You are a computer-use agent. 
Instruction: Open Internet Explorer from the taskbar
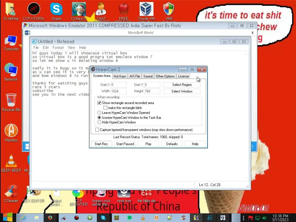point(24,218)
